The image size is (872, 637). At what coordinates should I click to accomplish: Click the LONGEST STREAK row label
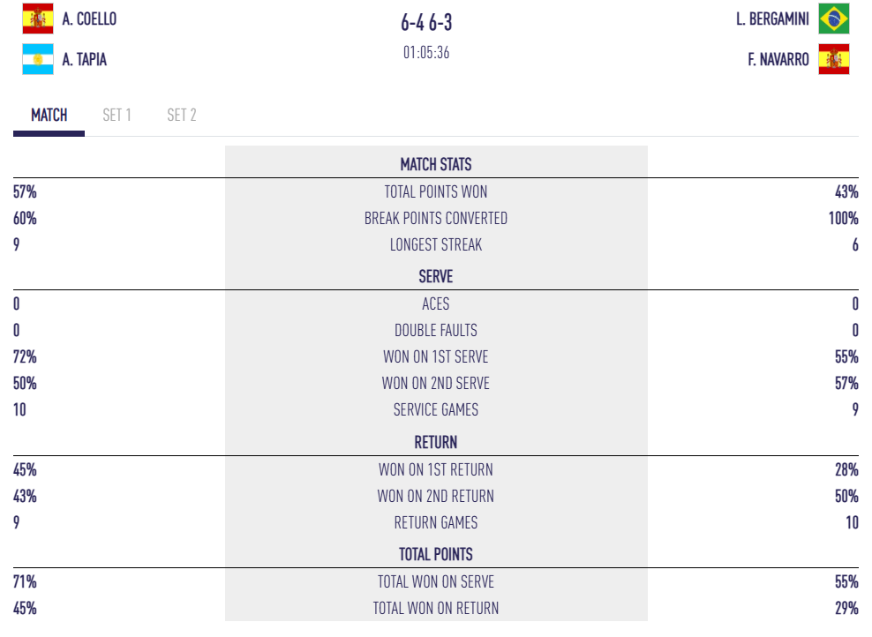pos(436,244)
